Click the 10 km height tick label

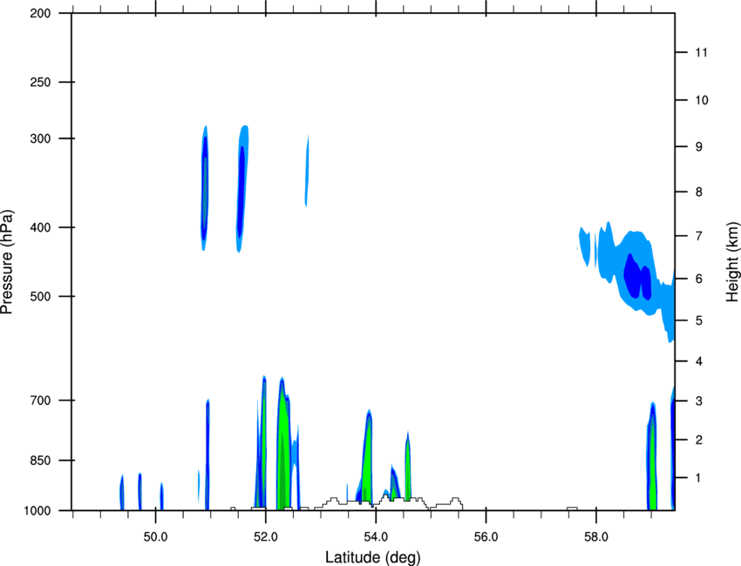701,100
